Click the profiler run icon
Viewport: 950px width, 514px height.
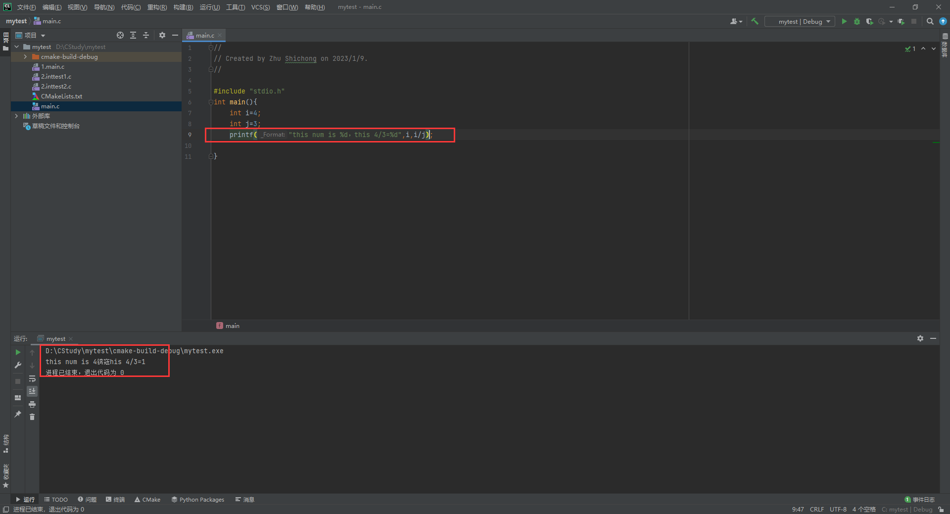882,21
